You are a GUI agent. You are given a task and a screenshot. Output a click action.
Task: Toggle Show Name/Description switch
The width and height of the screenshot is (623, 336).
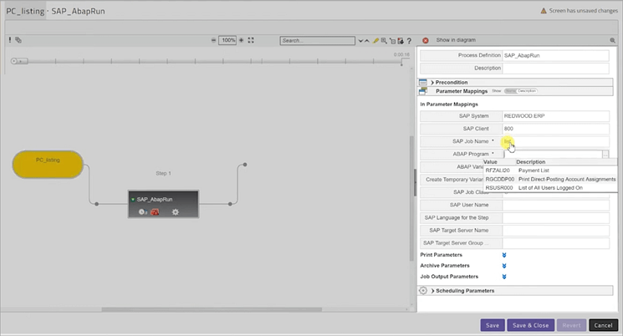click(x=520, y=91)
